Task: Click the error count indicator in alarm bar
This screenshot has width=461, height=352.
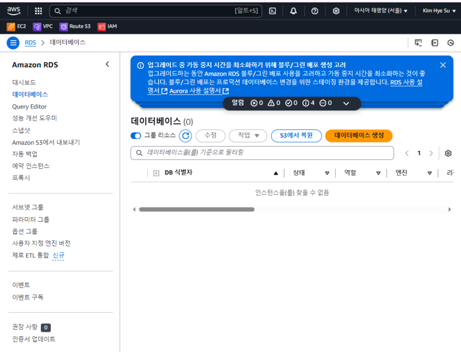Action: [x=257, y=103]
